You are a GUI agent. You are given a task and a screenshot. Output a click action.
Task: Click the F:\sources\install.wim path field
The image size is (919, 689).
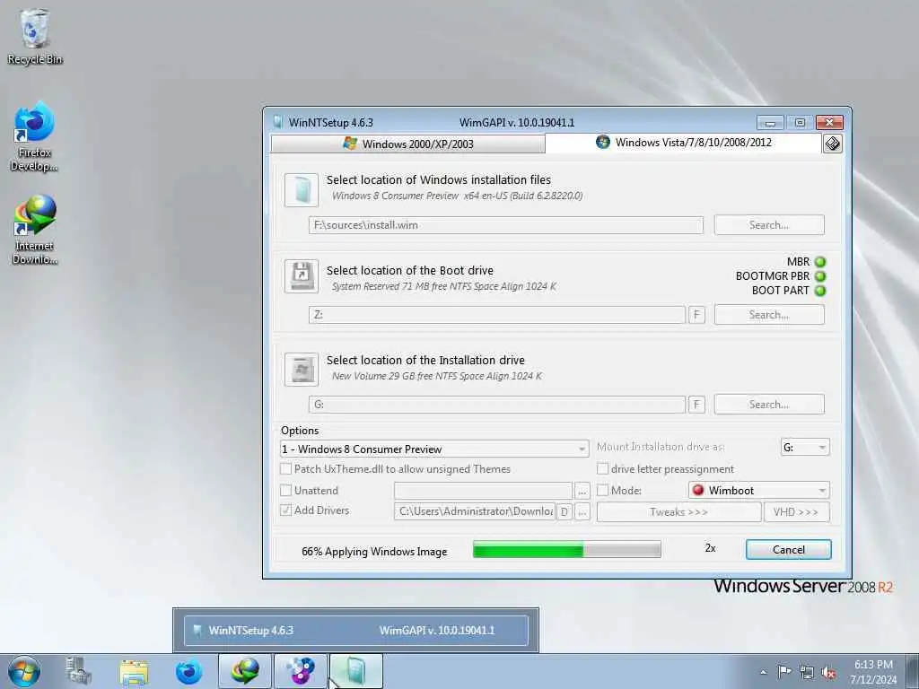click(x=506, y=225)
